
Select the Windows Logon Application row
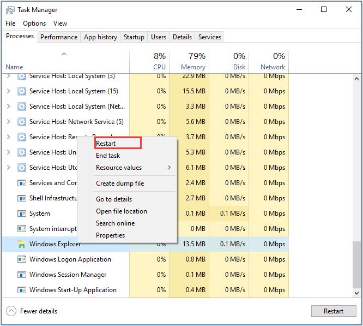point(146,259)
